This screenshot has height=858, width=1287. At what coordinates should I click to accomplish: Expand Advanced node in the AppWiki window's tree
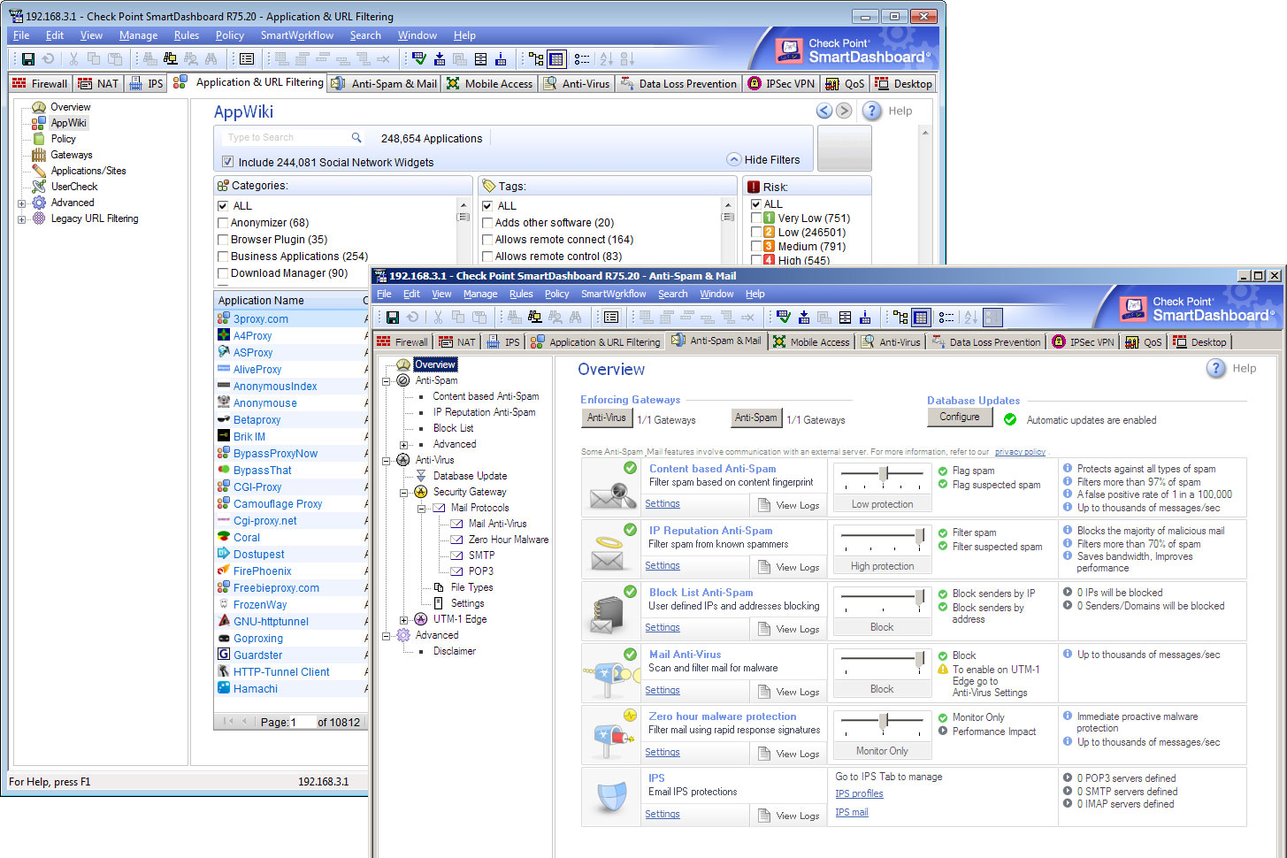pyautogui.click(x=21, y=203)
